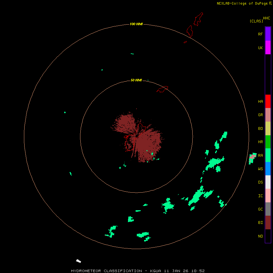
Task: Pick the HR dark green legend swatch
Action: pyautogui.click(x=268, y=142)
